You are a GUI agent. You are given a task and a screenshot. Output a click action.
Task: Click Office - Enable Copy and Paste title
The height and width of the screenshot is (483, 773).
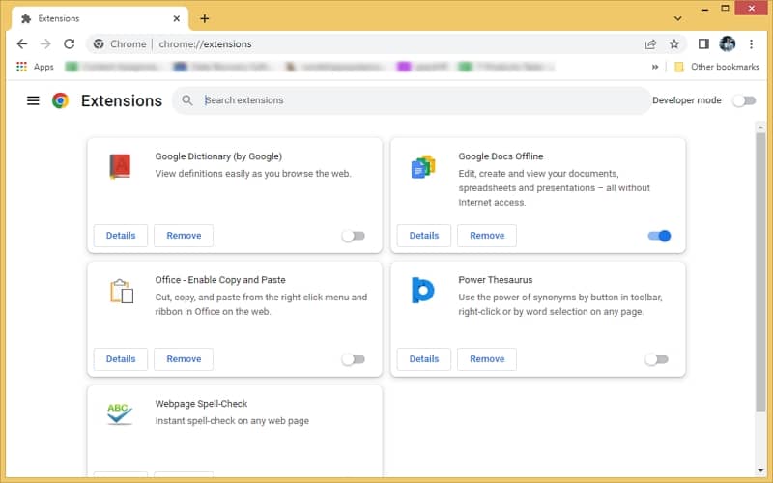[220, 280]
